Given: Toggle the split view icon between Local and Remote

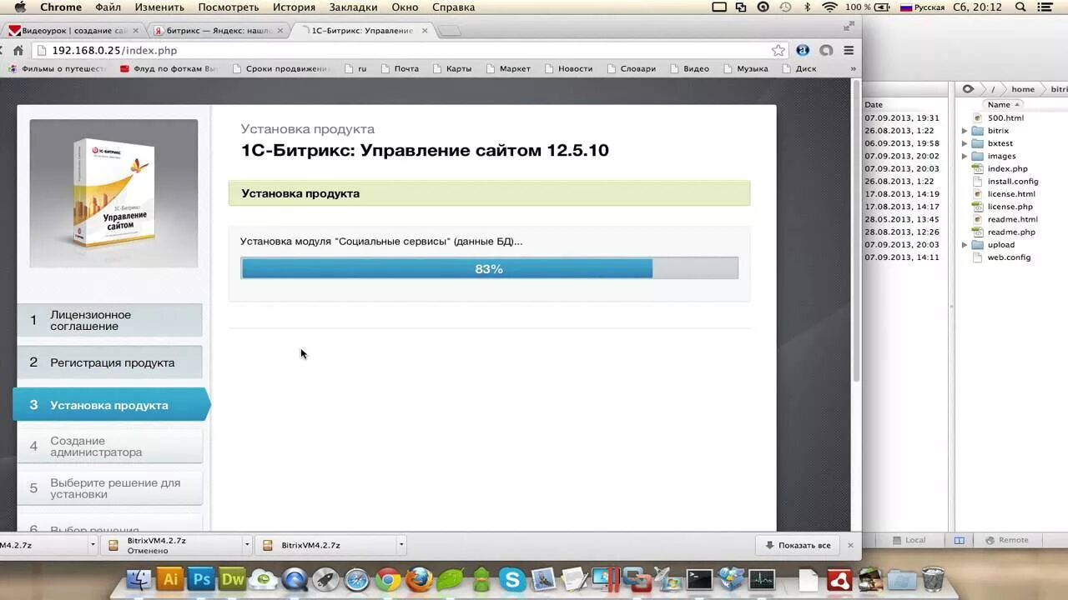Looking at the screenshot, I should point(960,540).
